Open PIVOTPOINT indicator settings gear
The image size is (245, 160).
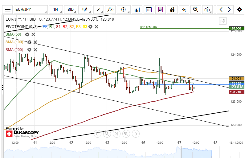[90, 27]
